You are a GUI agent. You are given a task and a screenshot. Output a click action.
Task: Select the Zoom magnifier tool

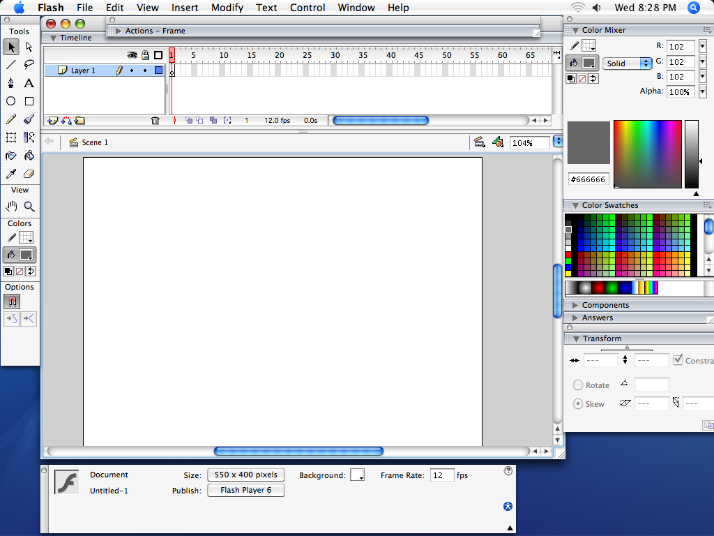pyautogui.click(x=29, y=207)
